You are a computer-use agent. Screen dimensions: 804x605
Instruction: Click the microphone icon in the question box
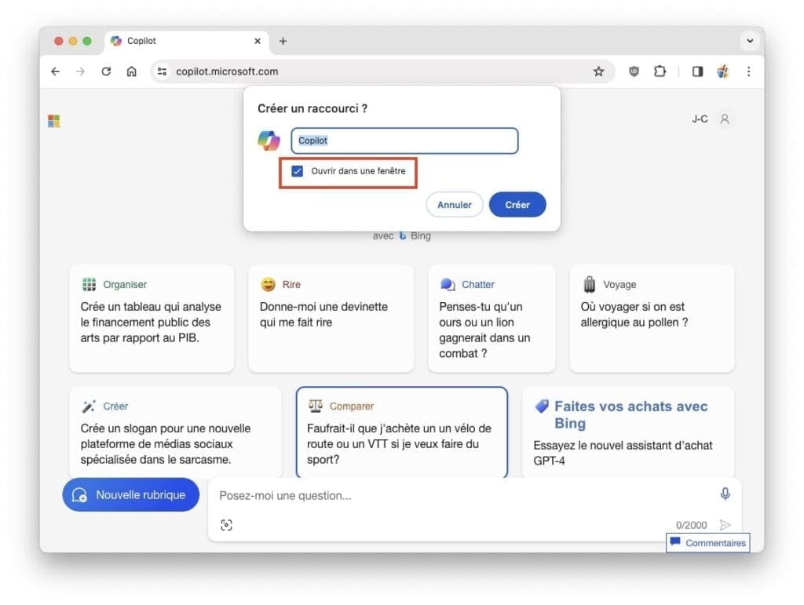pos(725,494)
